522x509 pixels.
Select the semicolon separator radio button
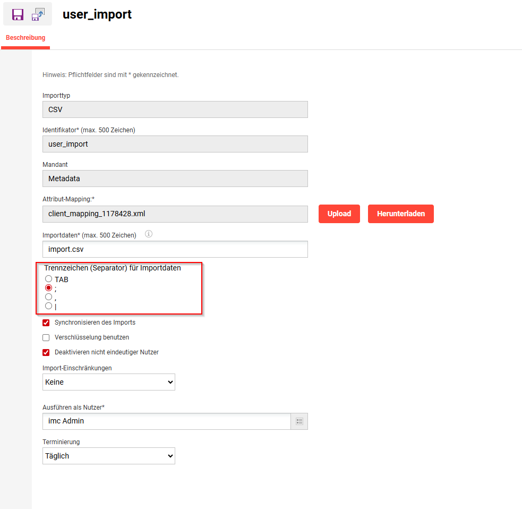click(49, 287)
